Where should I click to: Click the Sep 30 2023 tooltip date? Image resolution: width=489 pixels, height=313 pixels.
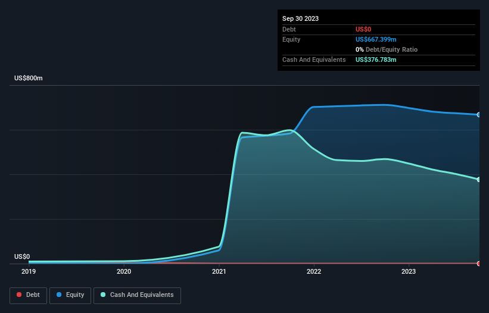click(300, 18)
